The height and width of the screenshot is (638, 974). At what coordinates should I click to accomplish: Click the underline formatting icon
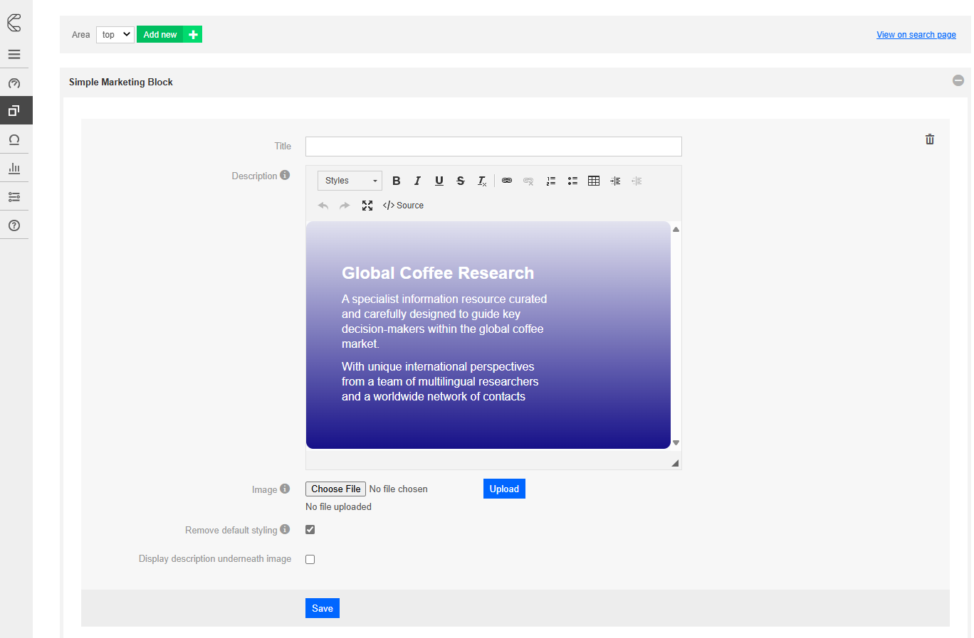pos(439,181)
